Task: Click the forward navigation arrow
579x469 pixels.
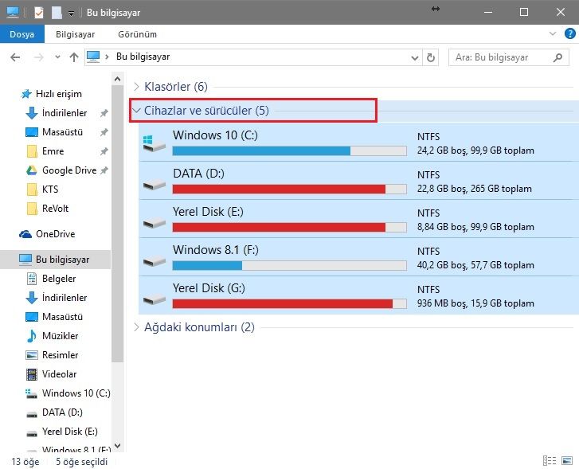Action: point(38,57)
